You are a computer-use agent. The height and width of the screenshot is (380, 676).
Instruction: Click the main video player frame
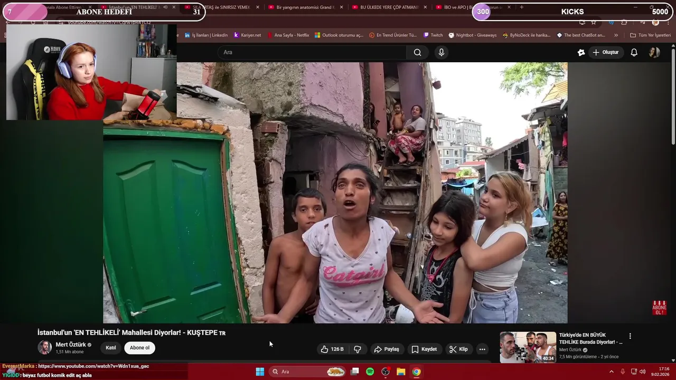(x=335, y=193)
